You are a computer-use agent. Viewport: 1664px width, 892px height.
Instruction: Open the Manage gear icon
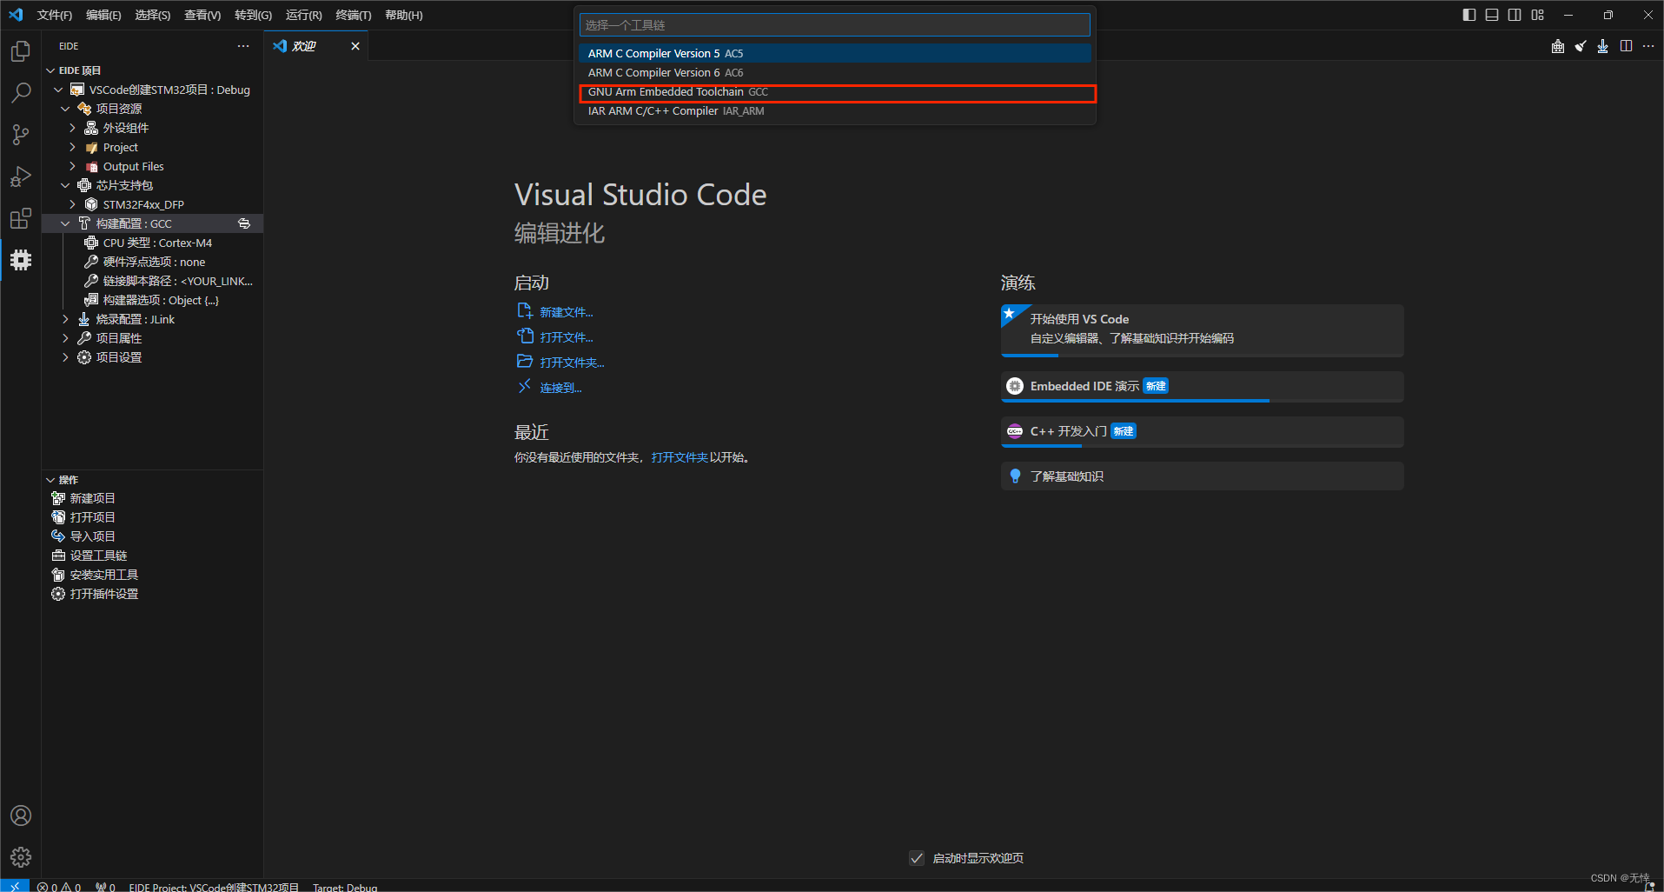[x=21, y=857]
